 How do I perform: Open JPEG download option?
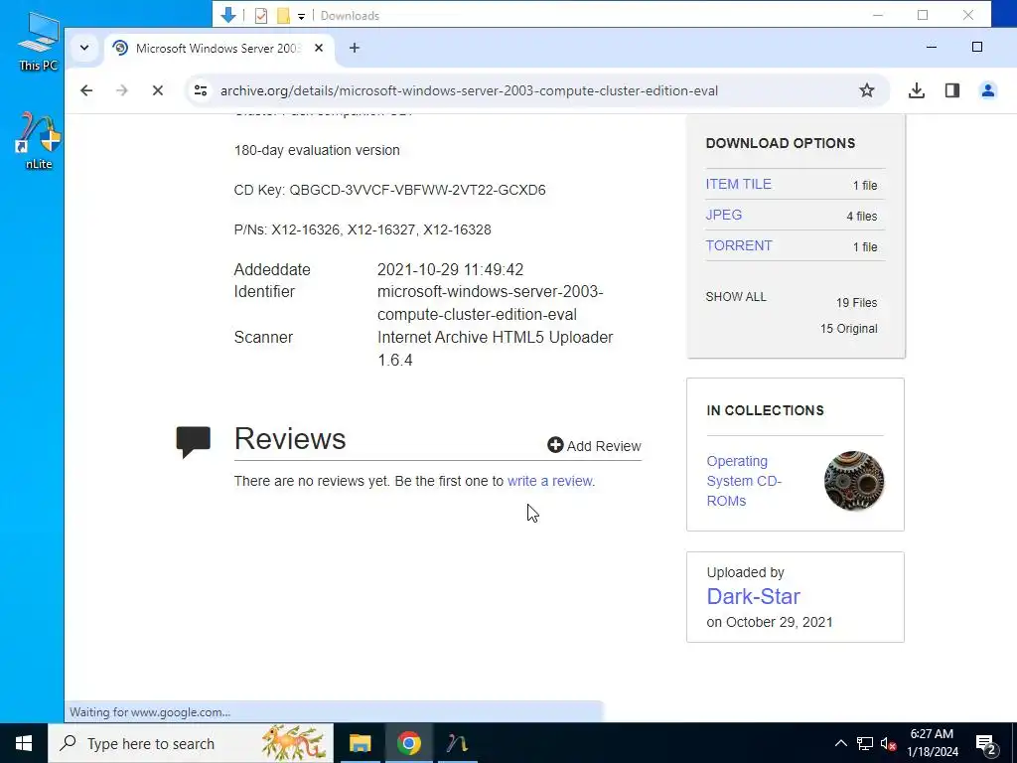tap(724, 215)
